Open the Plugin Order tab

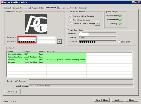click(38, 8)
